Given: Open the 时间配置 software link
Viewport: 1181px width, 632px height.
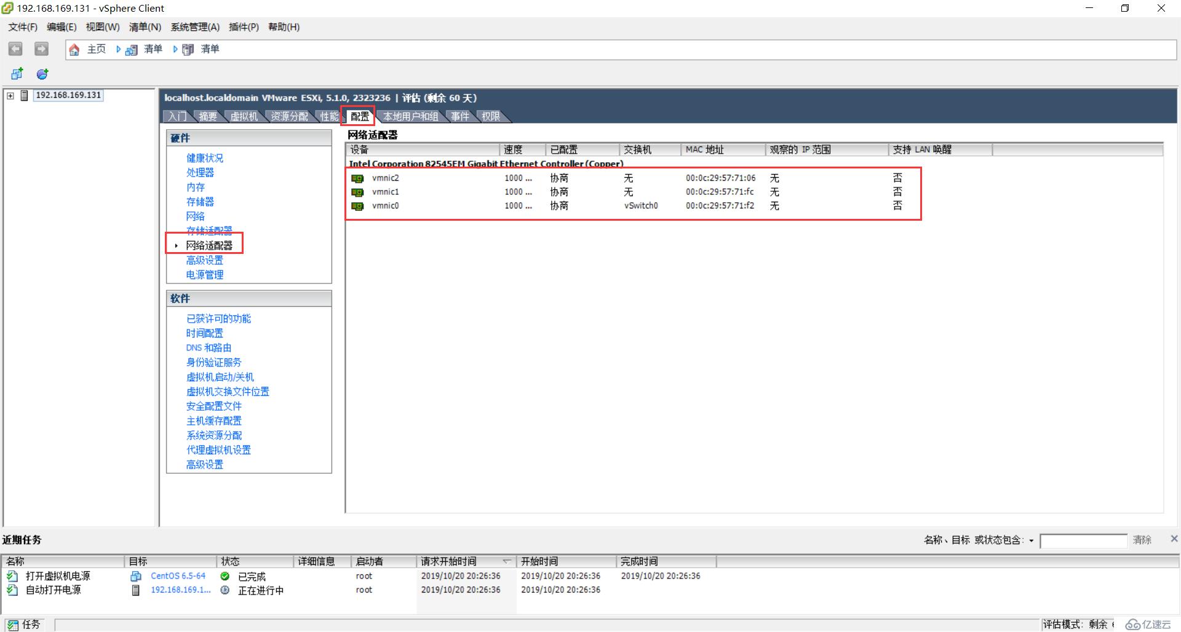Looking at the screenshot, I should 205,333.
